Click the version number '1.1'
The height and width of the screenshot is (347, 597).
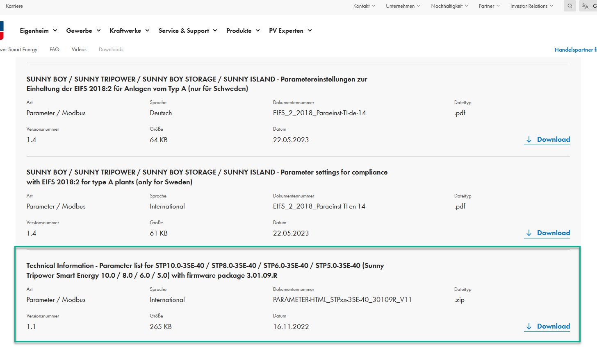(x=31, y=327)
